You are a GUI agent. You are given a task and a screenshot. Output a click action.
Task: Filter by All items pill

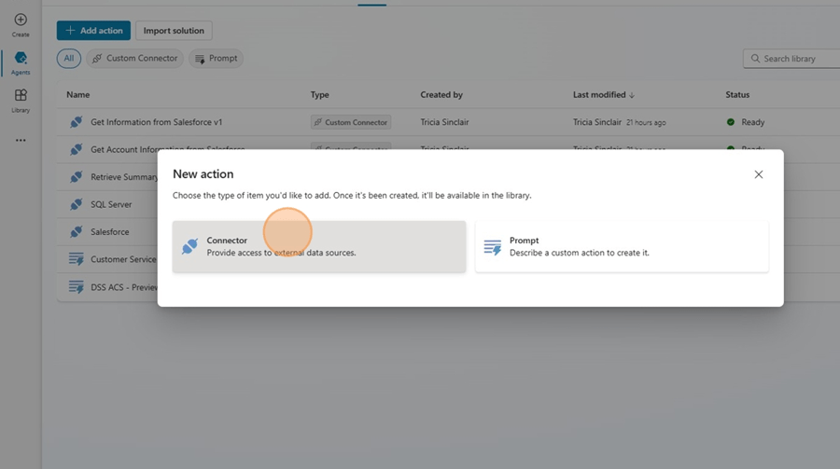coord(68,59)
